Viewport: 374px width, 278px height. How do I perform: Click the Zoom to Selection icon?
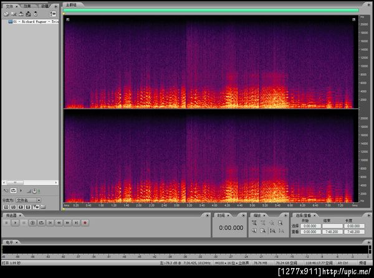(280, 223)
